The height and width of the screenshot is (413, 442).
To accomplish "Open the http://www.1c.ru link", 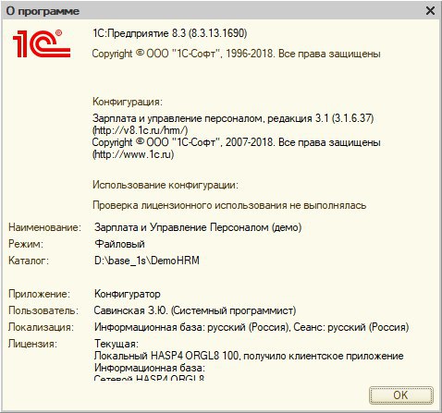I will tap(133, 154).
